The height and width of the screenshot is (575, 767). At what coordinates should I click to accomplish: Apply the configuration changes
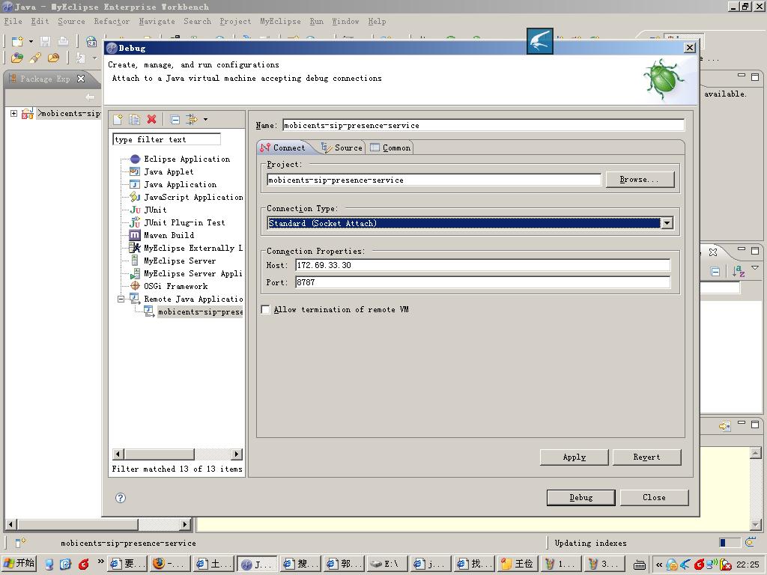click(x=575, y=457)
